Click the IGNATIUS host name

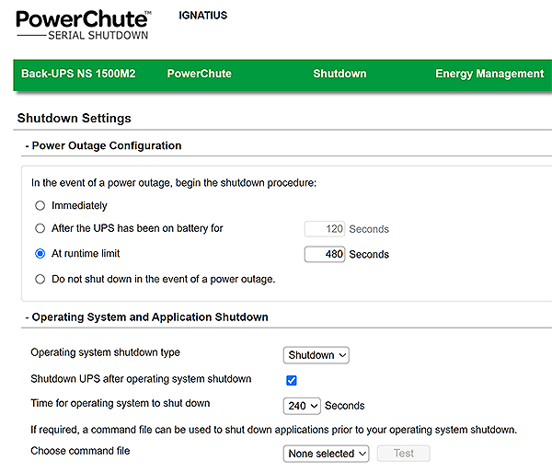click(x=203, y=16)
